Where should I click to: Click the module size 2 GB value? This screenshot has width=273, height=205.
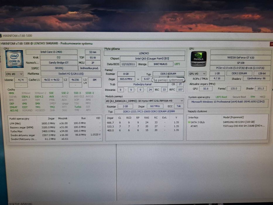coord(125,106)
